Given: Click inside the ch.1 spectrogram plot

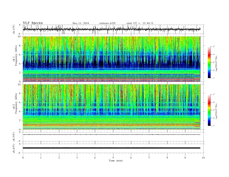Looking at the screenshot, I should (111, 59).
